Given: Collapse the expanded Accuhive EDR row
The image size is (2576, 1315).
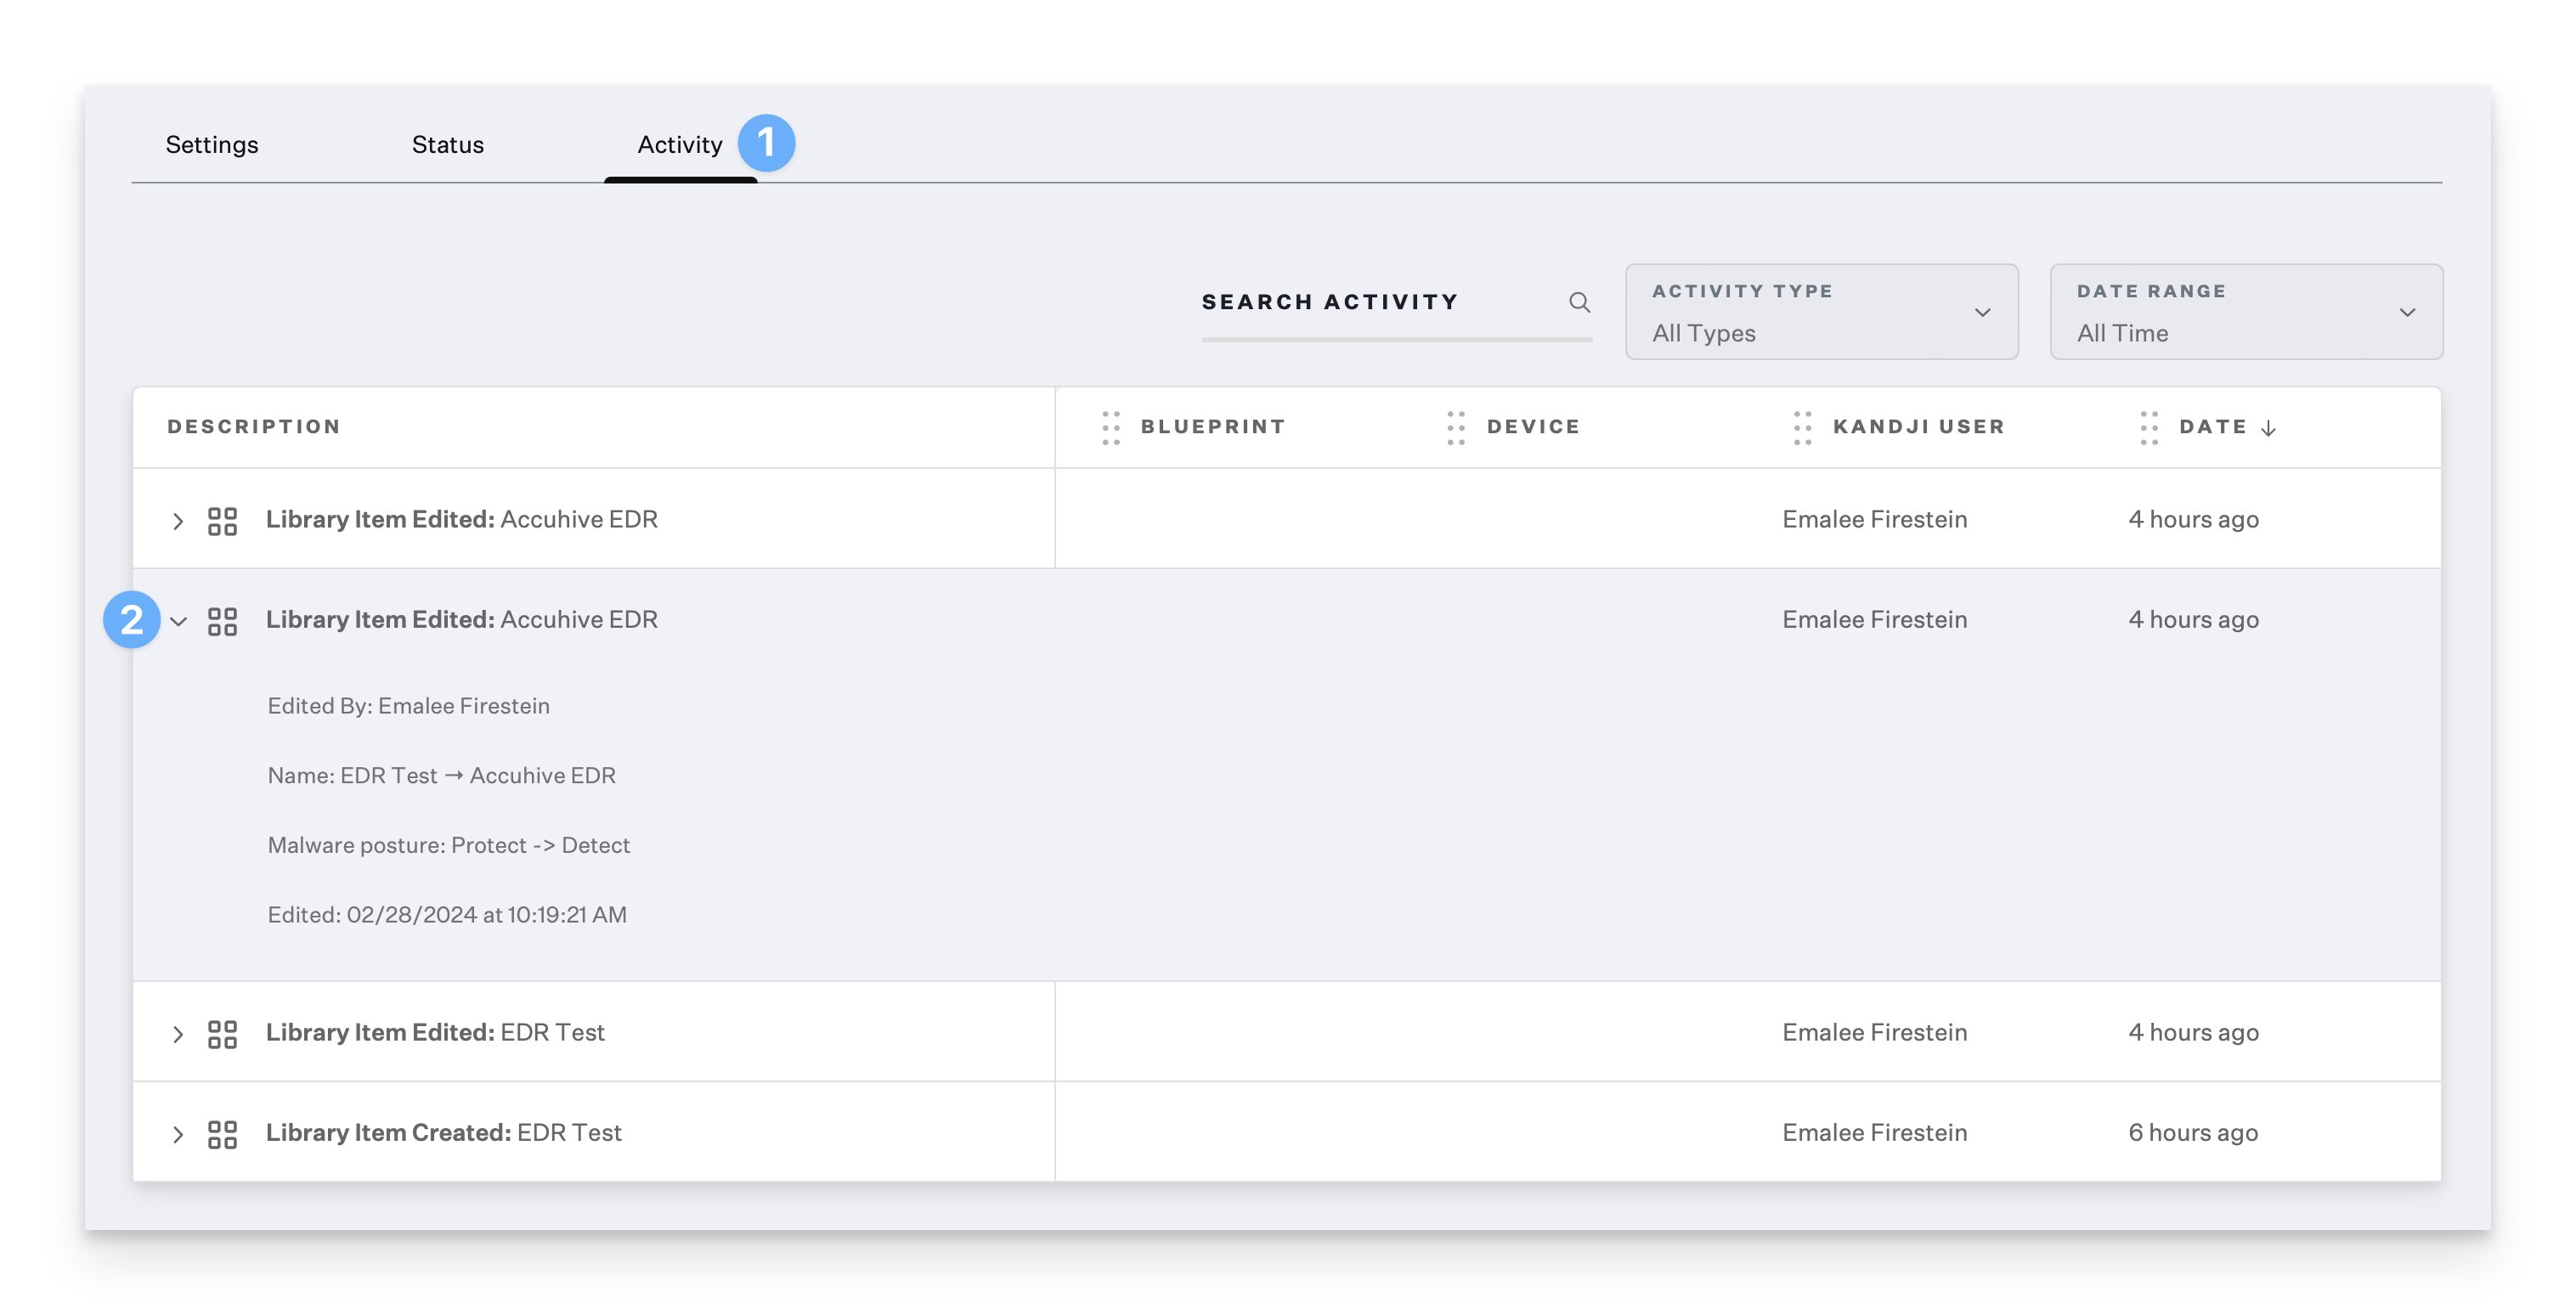Looking at the screenshot, I should click(x=179, y=621).
